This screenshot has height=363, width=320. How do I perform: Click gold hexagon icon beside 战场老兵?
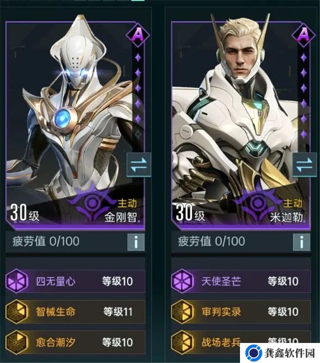click(x=182, y=342)
